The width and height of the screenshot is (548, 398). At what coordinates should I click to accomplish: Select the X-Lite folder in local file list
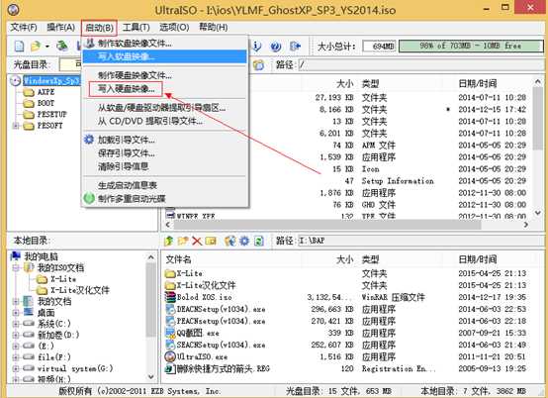(189, 273)
